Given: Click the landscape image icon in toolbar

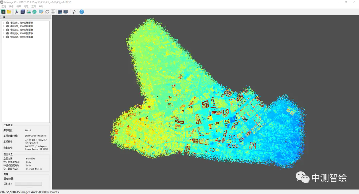Looking at the screenshot, I should pos(29,12).
